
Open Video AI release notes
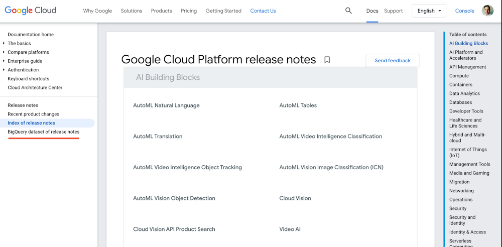290,229
